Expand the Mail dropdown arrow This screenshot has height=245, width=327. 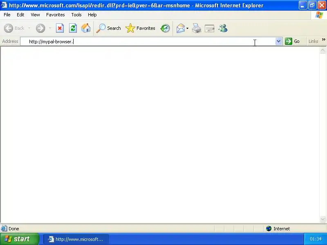pyautogui.click(x=187, y=28)
